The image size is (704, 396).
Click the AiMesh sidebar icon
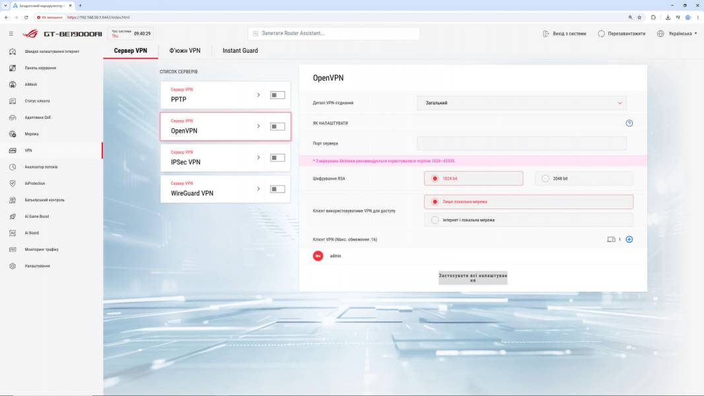click(x=13, y=84)
